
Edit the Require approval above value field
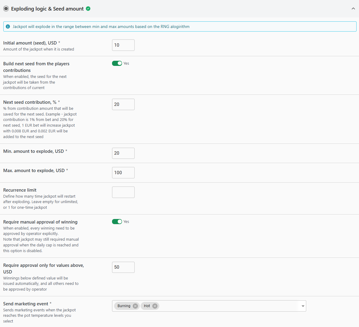123,267
